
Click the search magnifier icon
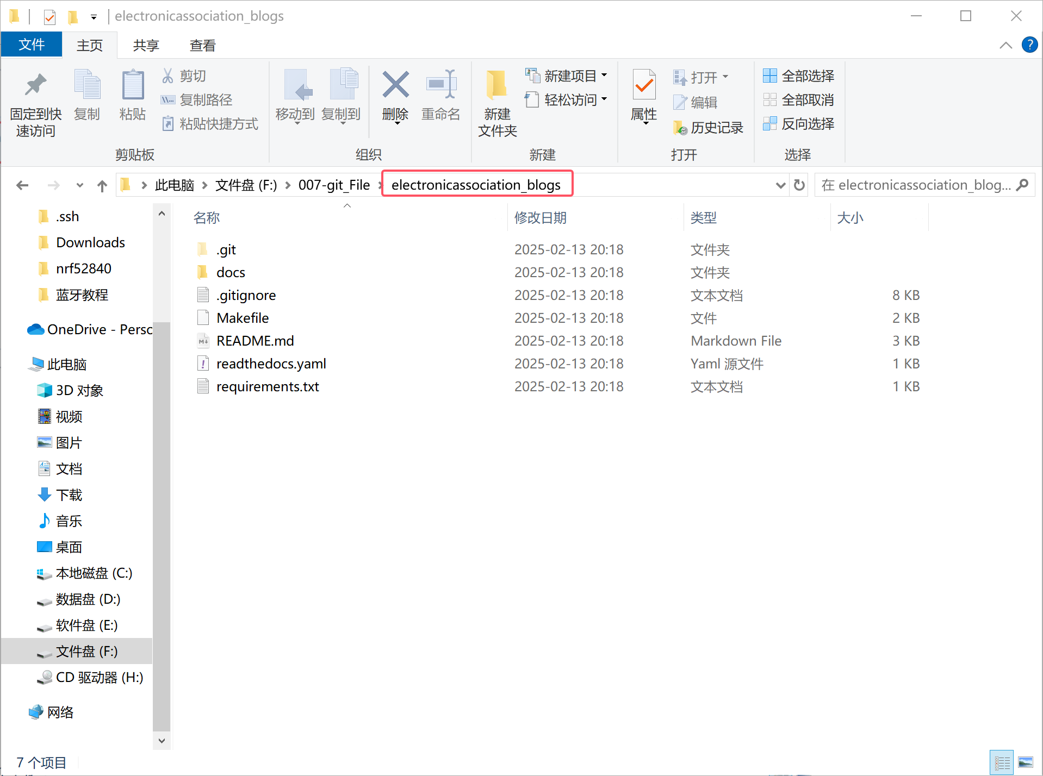click(1022, 185)
